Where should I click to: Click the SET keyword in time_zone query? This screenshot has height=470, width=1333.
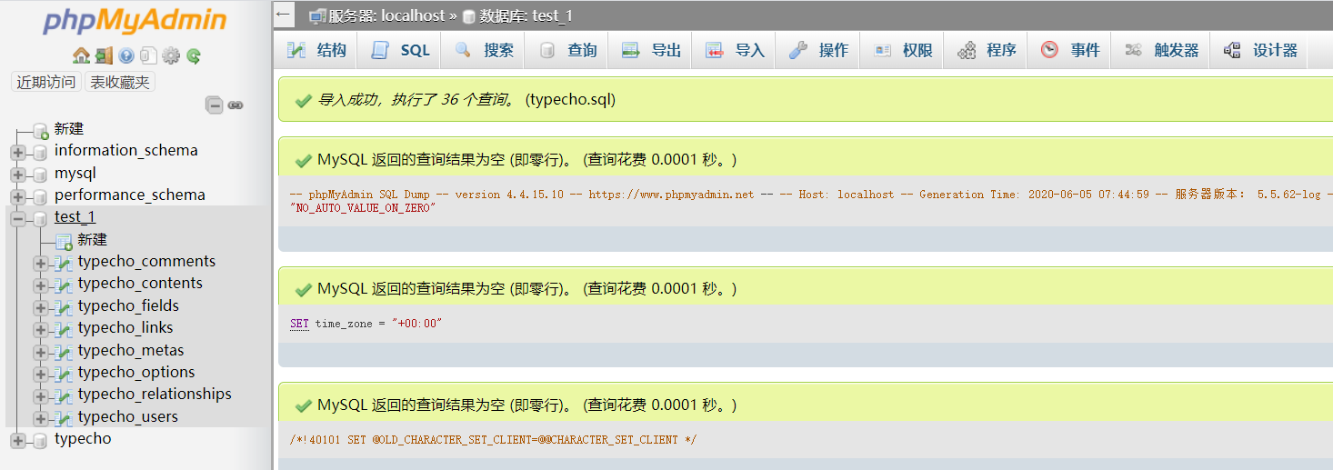[x=299, y=324]
